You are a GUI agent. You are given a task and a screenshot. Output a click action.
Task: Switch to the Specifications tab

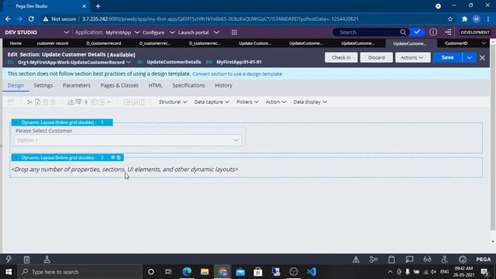coord(188,85)
